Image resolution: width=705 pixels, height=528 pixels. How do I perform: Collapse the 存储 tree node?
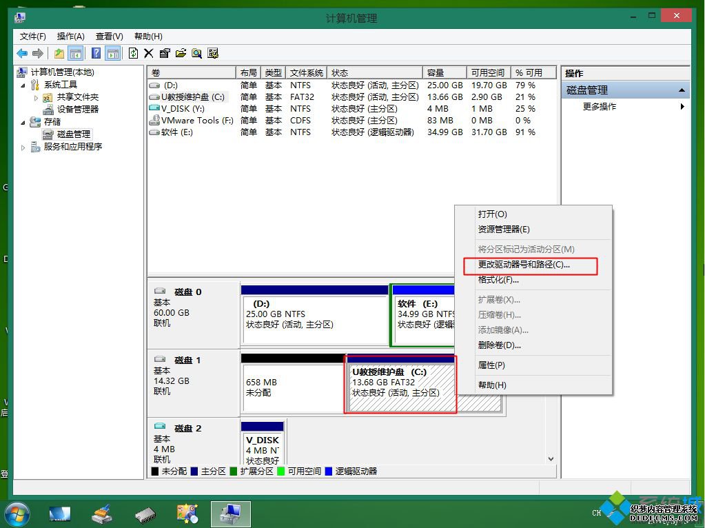point(23,122)
